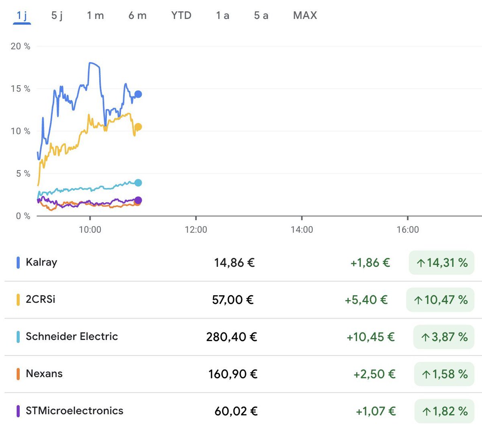
Task: Open the Kalray stock row
Action: (243, 263)
